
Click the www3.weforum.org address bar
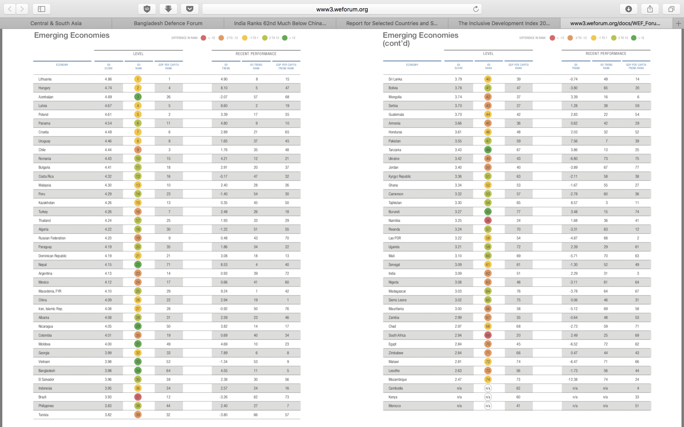342,9
